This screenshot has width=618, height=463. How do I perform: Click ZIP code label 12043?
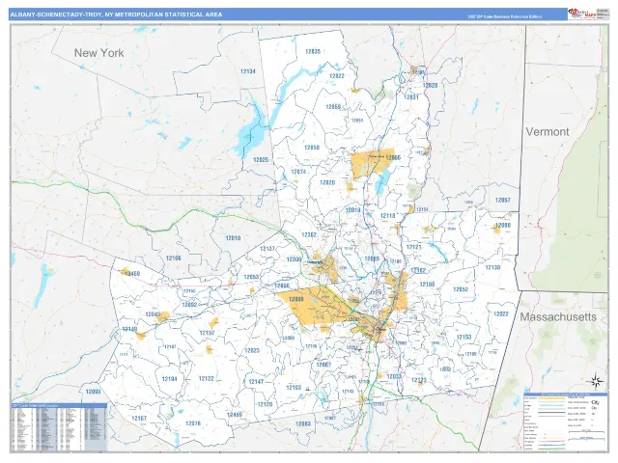[x=153, y=314]
